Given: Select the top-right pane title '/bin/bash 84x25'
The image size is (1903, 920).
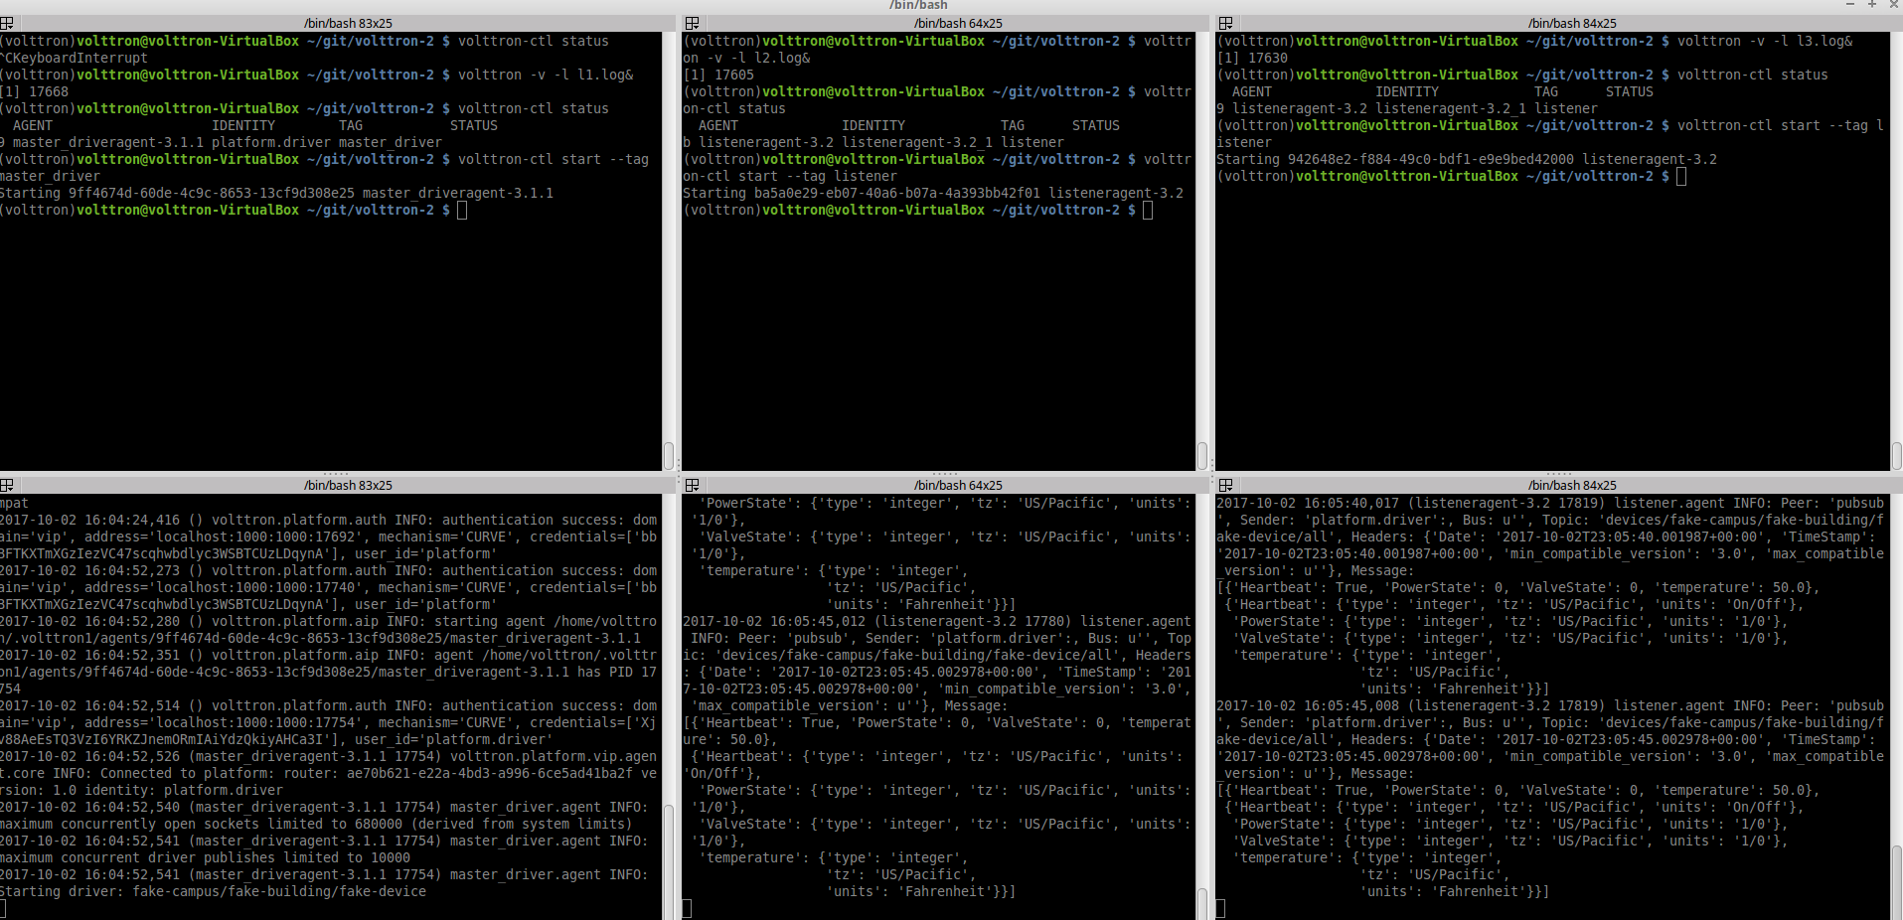Looking at the screenshot, I should 1572,23.
